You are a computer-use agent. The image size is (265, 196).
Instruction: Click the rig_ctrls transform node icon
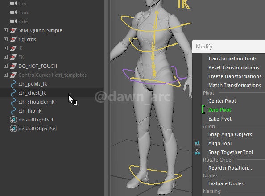(13, 39)
